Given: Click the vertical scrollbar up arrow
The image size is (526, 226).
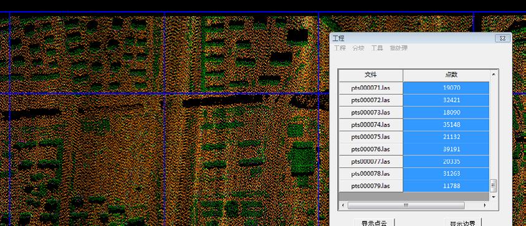Looking at the screenshot, I should click(x=494, y=74).
